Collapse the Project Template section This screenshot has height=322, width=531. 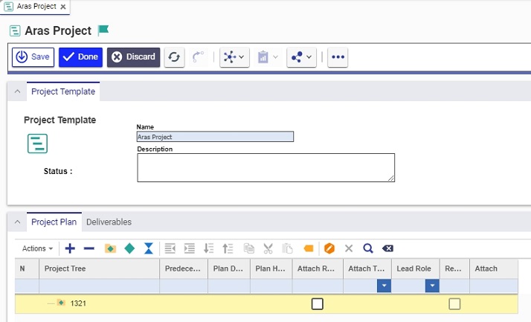coord(17,91)
